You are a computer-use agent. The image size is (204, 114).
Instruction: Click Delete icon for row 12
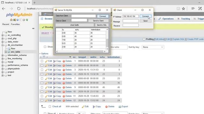pos(64,101)
